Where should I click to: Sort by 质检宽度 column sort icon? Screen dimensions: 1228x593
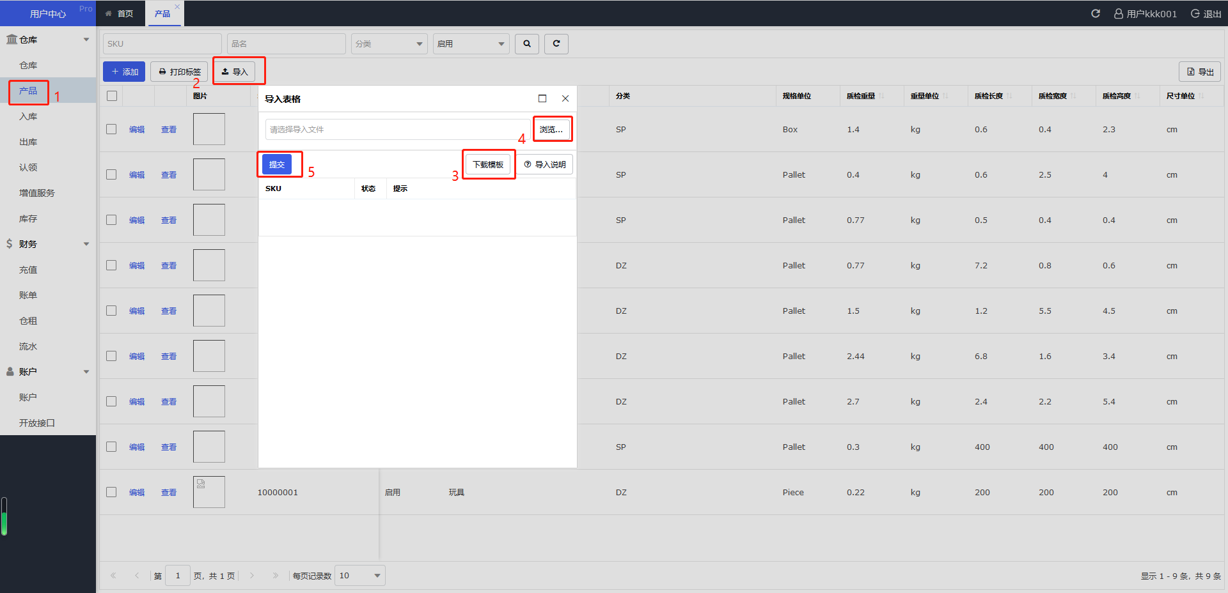1073,96
